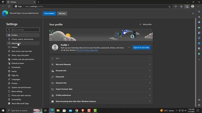
Task: Reload the settings page
Action: (9, 6)
